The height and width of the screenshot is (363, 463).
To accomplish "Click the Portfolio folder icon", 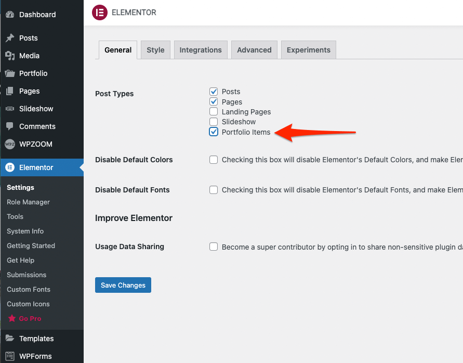I will (x=10, y=73).
